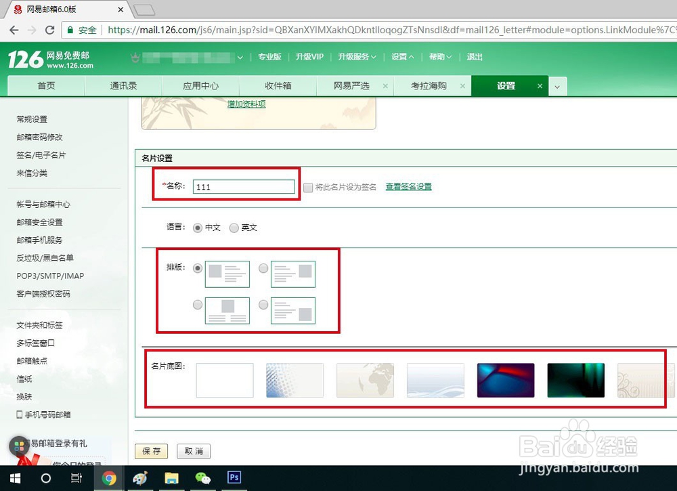The height and width of the screenshot is (491, 677).
Task: Select 中文 language option
Action: pyautogui.click(x=197, y=228)
